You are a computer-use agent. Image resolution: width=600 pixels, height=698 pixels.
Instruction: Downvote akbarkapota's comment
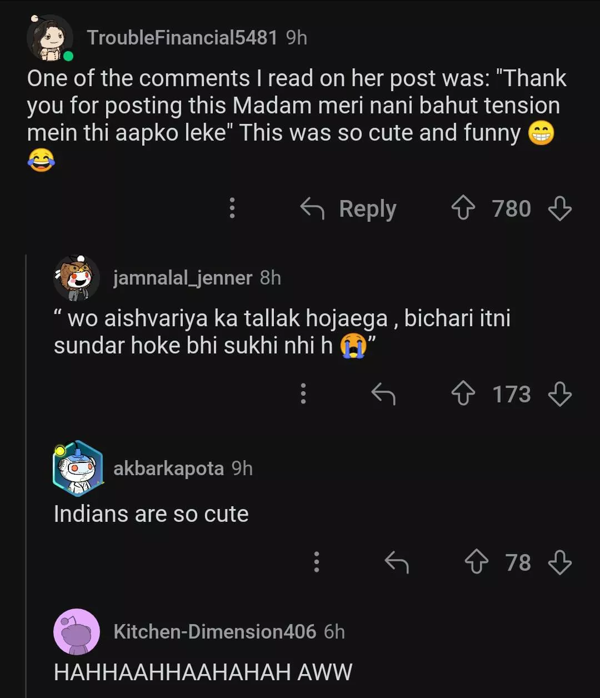tap(559, 562)
